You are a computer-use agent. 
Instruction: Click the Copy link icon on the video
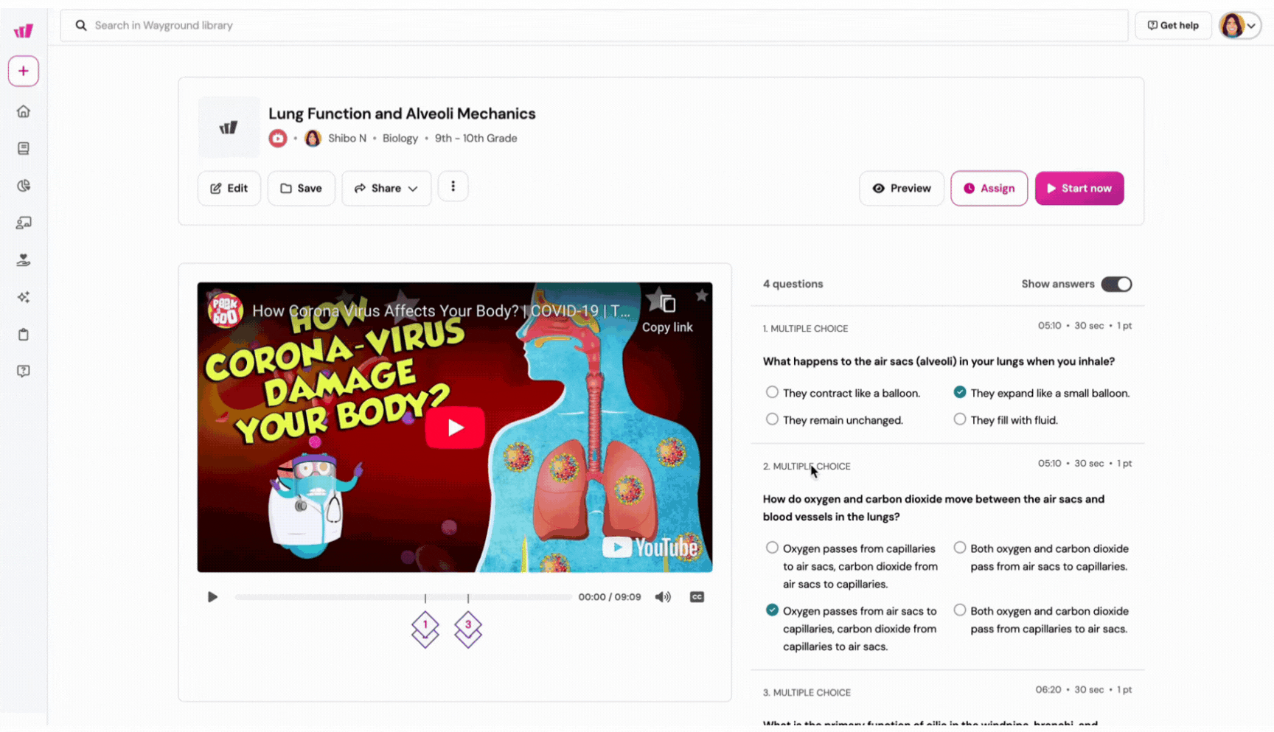pyautogui.click(x=667, y=304)
